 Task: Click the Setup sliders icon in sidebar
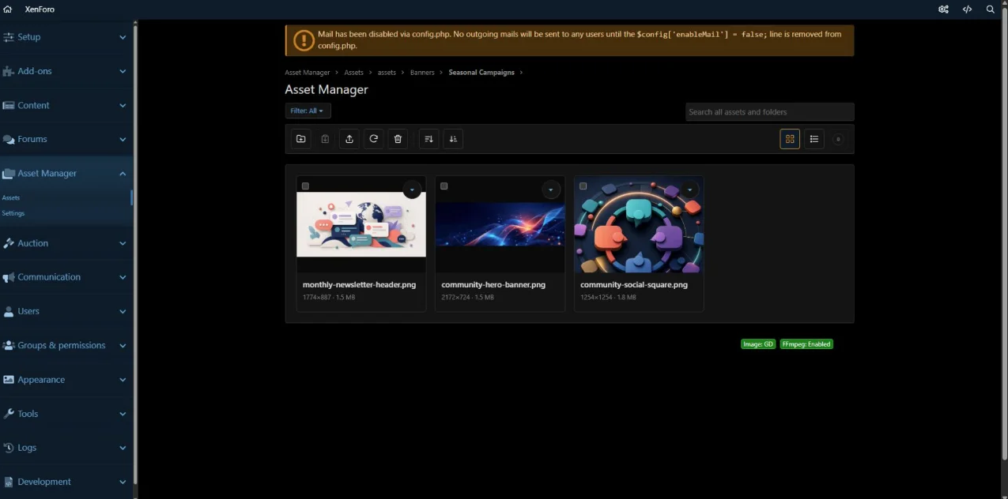tap(9, 37)
